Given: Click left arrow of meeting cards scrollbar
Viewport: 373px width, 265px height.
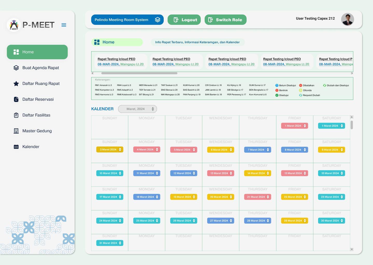Looking at the screenshot, I should point(92,73).
